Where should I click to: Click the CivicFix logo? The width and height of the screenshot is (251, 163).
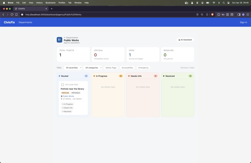point(9,22)
